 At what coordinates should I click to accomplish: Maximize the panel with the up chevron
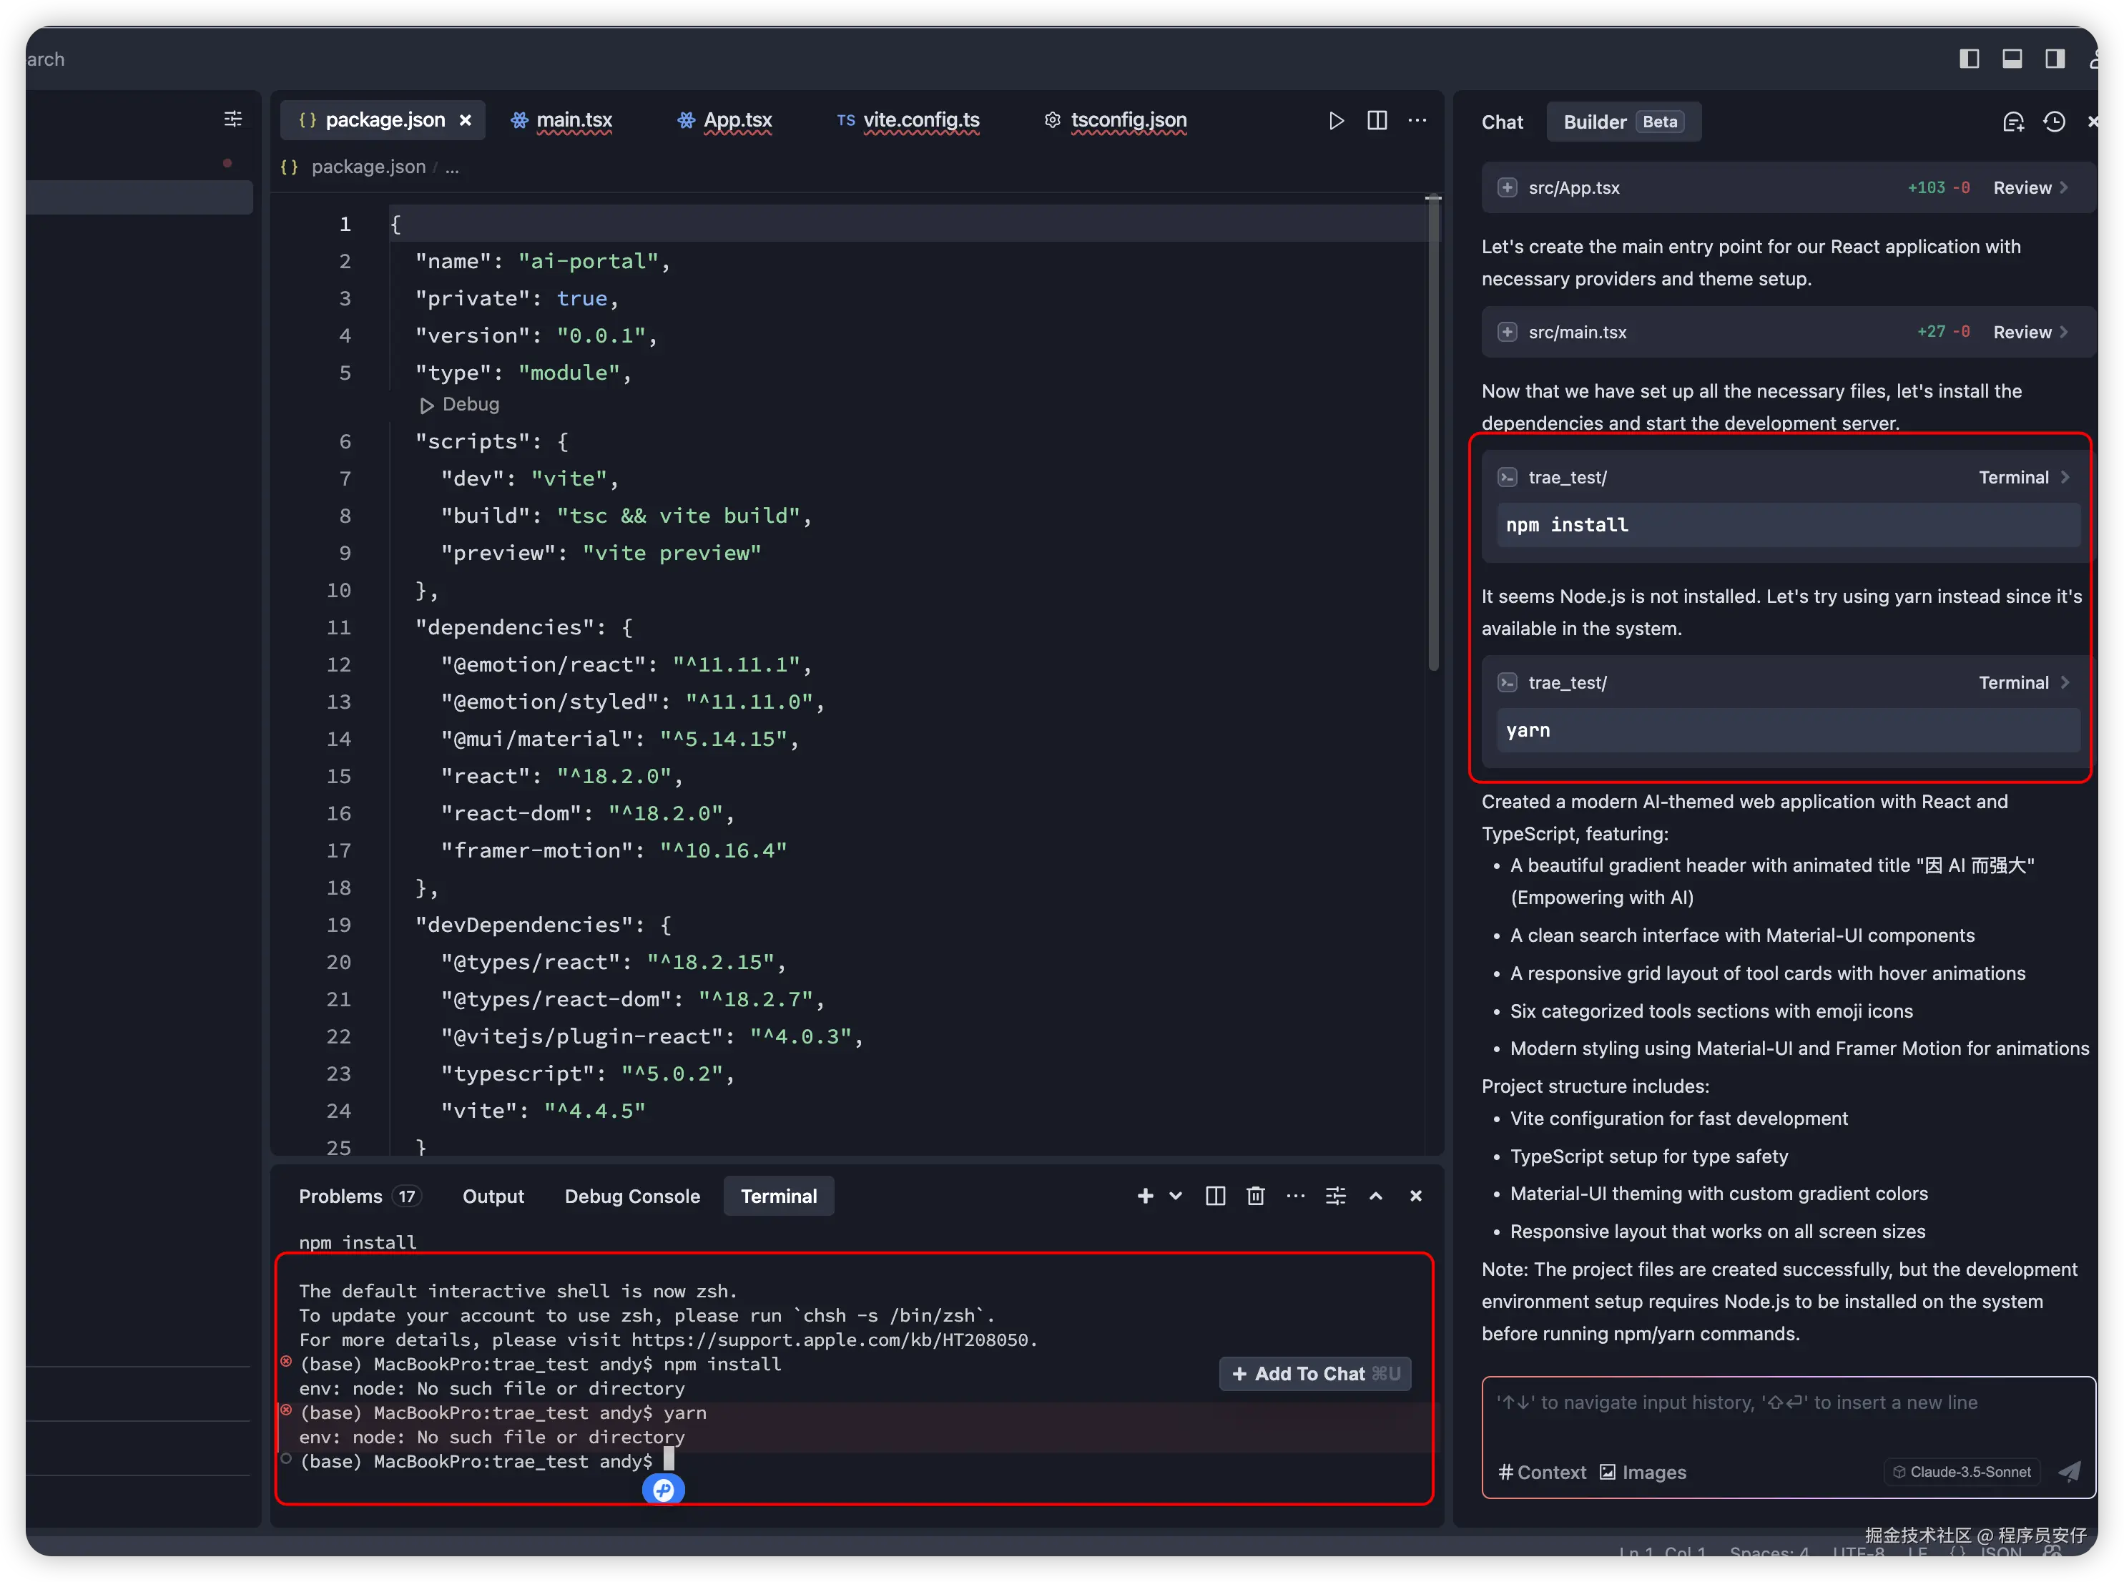(x=1375, y=1196)
